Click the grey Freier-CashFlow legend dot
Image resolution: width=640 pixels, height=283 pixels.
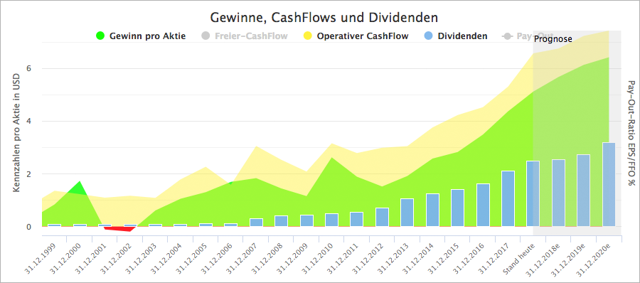[x=206, y=36]
